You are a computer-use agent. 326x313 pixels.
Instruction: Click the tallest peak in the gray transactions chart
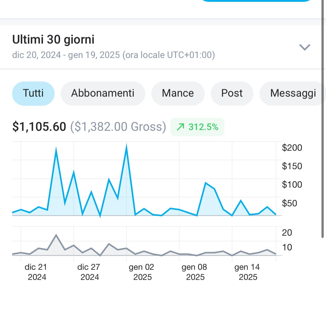(x=56, y=235)
